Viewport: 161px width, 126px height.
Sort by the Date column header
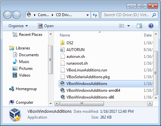(x=148, y=35)
